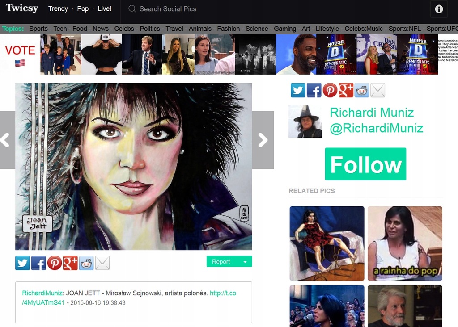This screenshot has width=458, height=327.
Task: Select the Lifestyle topic
Action: coord(327,29)
